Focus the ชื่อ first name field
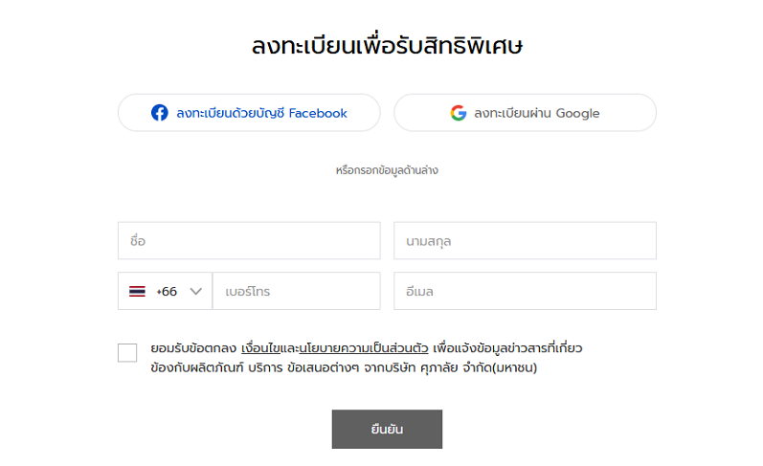This screenshot has width=763, height=466. (249, 241)
